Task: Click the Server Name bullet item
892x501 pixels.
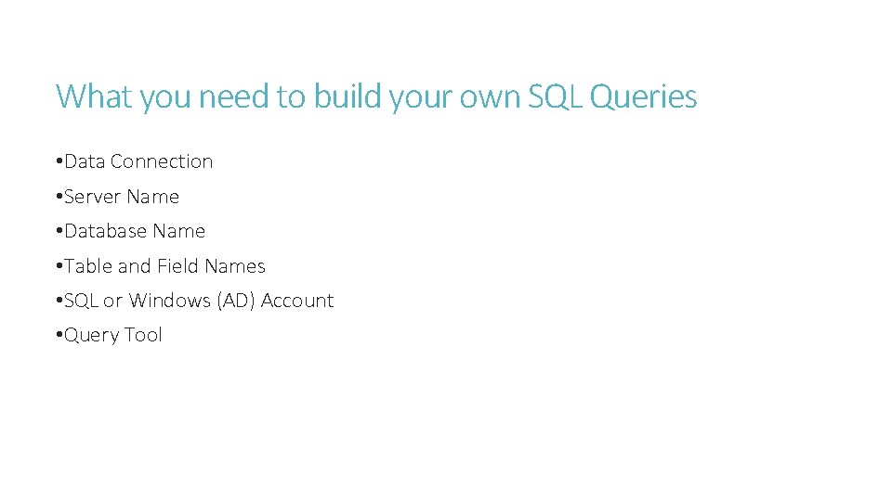Action: 121,197
